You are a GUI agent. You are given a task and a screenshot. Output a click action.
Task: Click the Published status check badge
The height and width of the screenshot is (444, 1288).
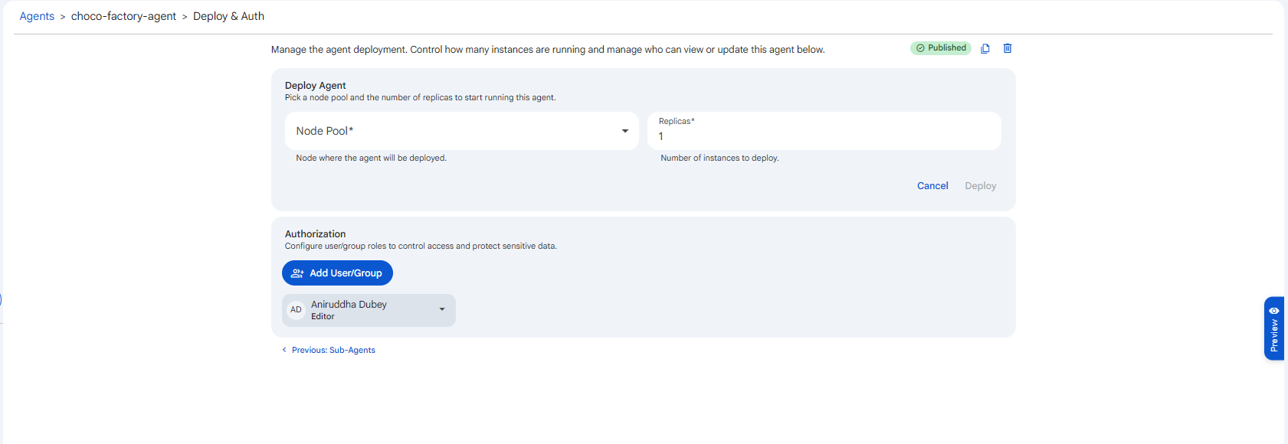point(941,48)
